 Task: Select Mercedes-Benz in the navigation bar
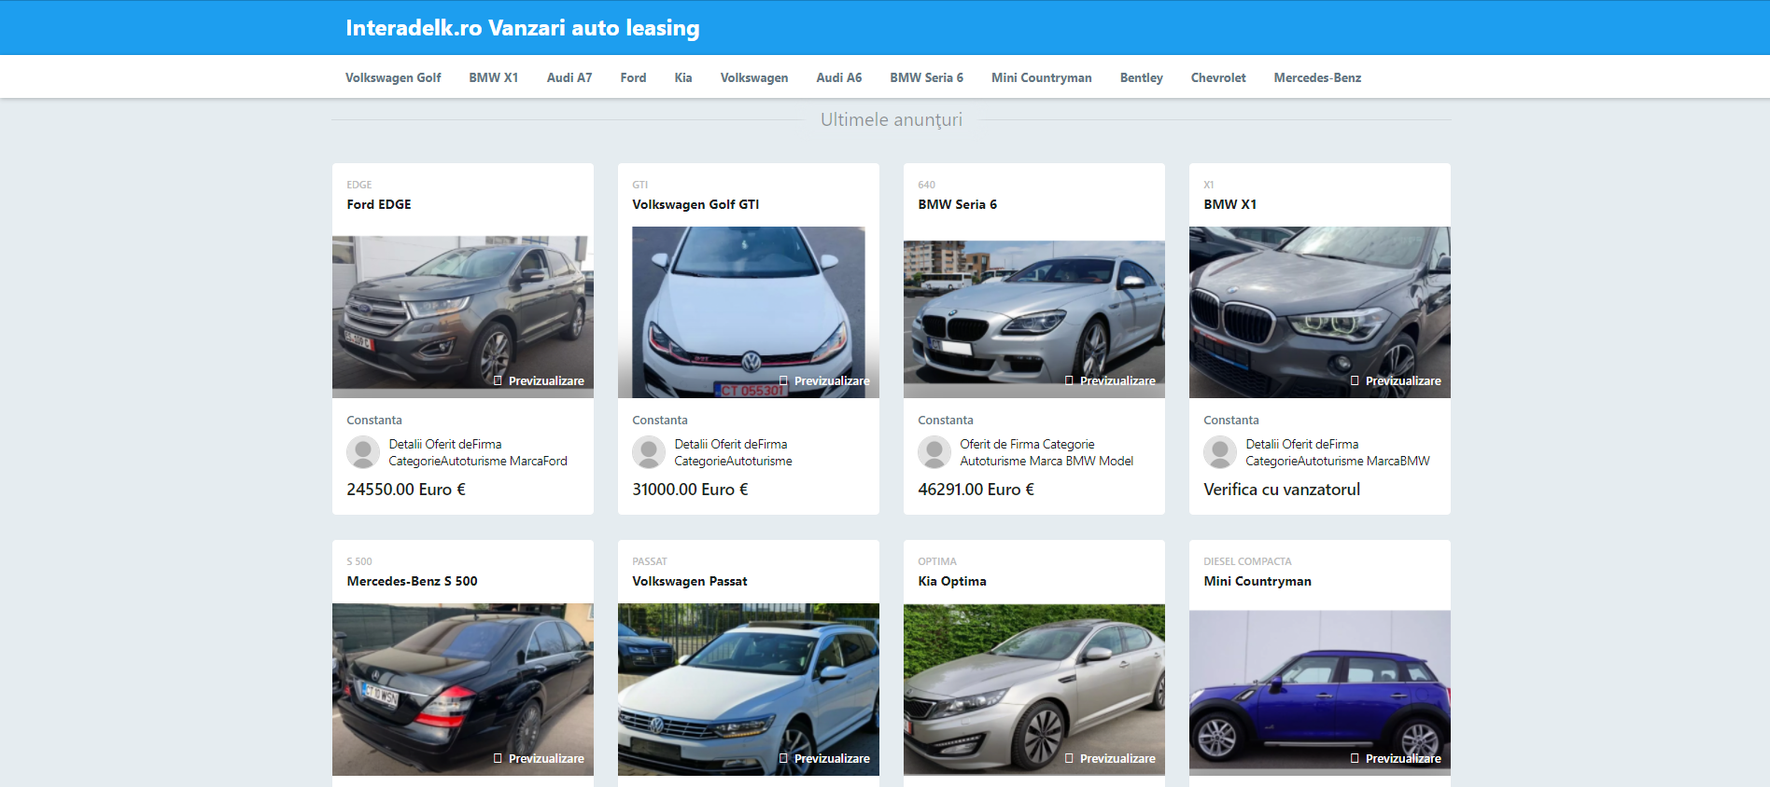(1317, 77)
